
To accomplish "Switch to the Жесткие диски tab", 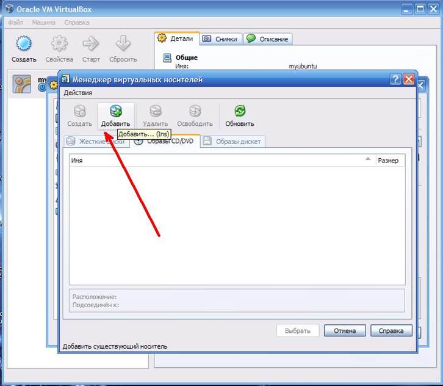I will click(x=96, y=141).
